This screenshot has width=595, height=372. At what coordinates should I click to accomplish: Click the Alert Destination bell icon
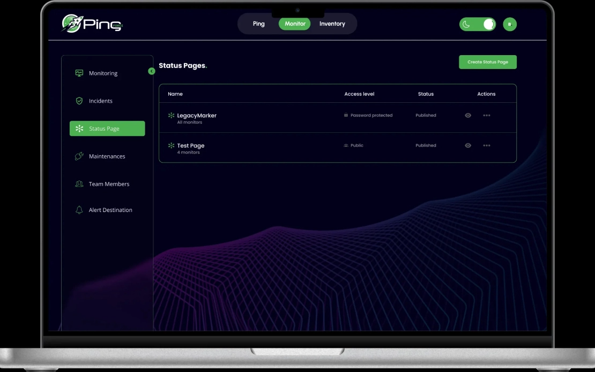pyautogui.click(x=79, y=210)
